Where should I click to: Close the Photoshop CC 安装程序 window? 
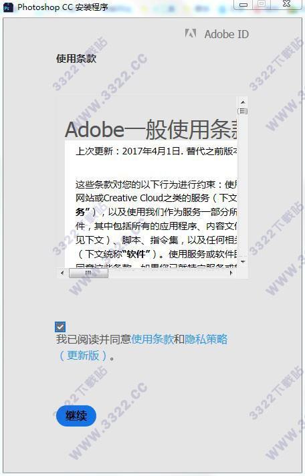287,4
